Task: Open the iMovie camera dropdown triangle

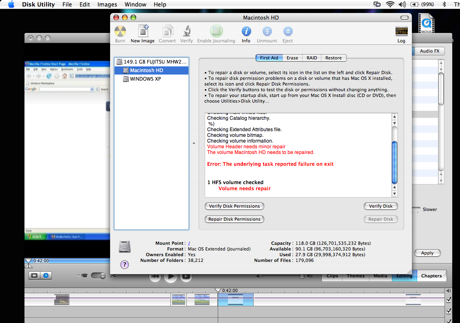Action: [78, 275]
